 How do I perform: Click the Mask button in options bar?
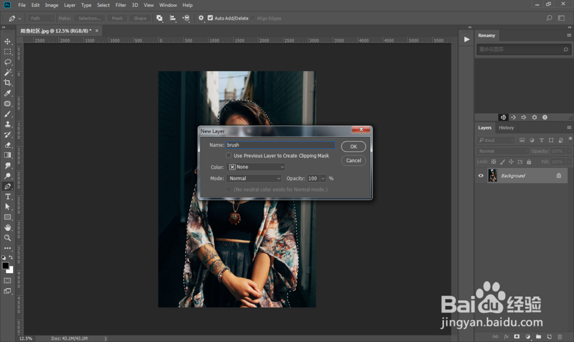tap(117, 18)
